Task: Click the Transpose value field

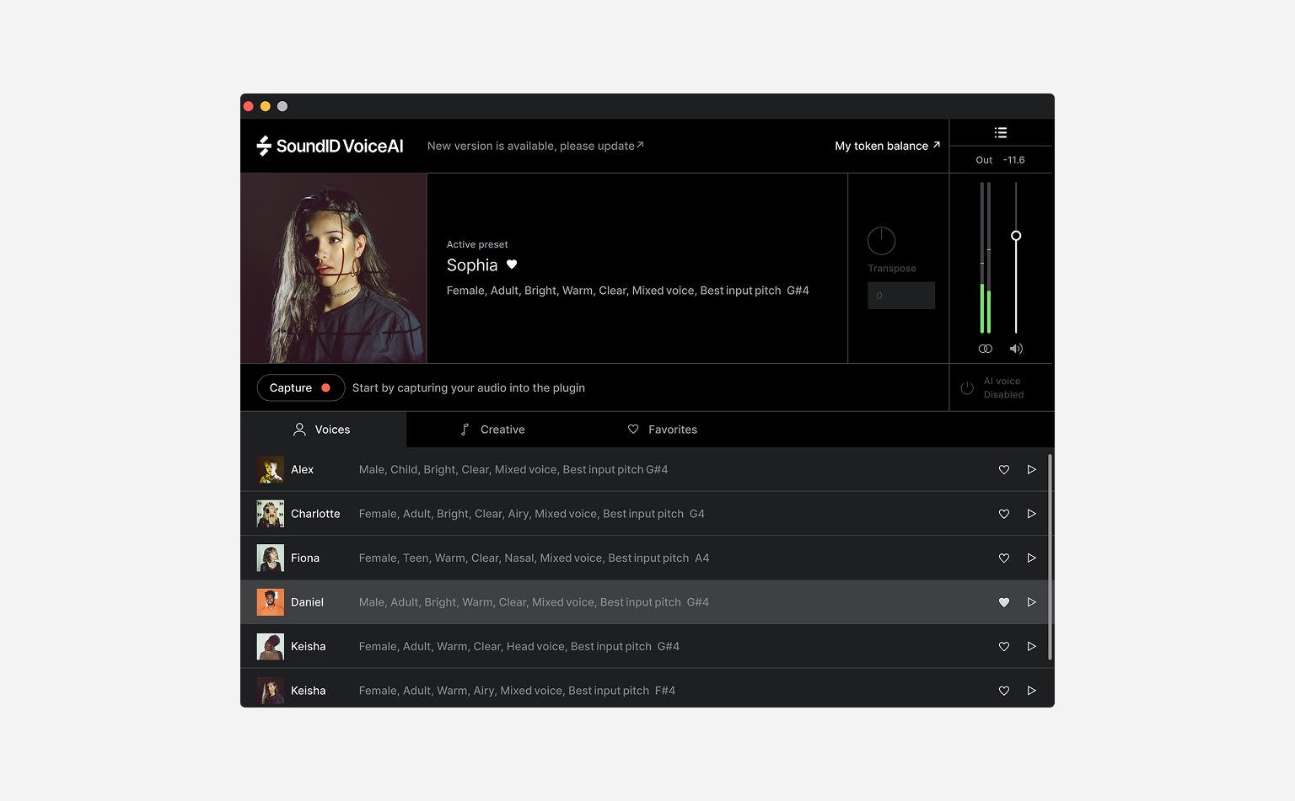Action: tap(900, 296)
